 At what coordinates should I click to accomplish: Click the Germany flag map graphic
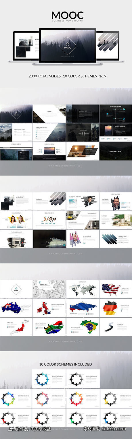[110, 308]
